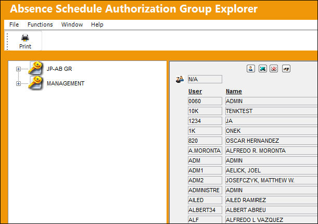Select user cell A.MORONTA
This screenshot has width=318, height=224.
[x=205, y=151]
